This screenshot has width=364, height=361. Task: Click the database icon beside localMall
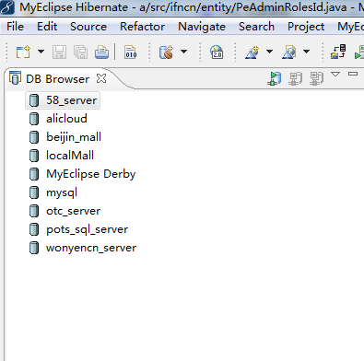(x=34, y=156)
